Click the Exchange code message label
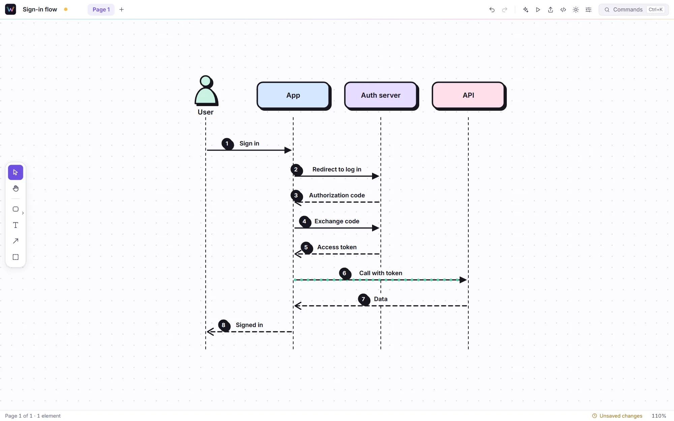 pyautogui.click(x=337, y=221)
